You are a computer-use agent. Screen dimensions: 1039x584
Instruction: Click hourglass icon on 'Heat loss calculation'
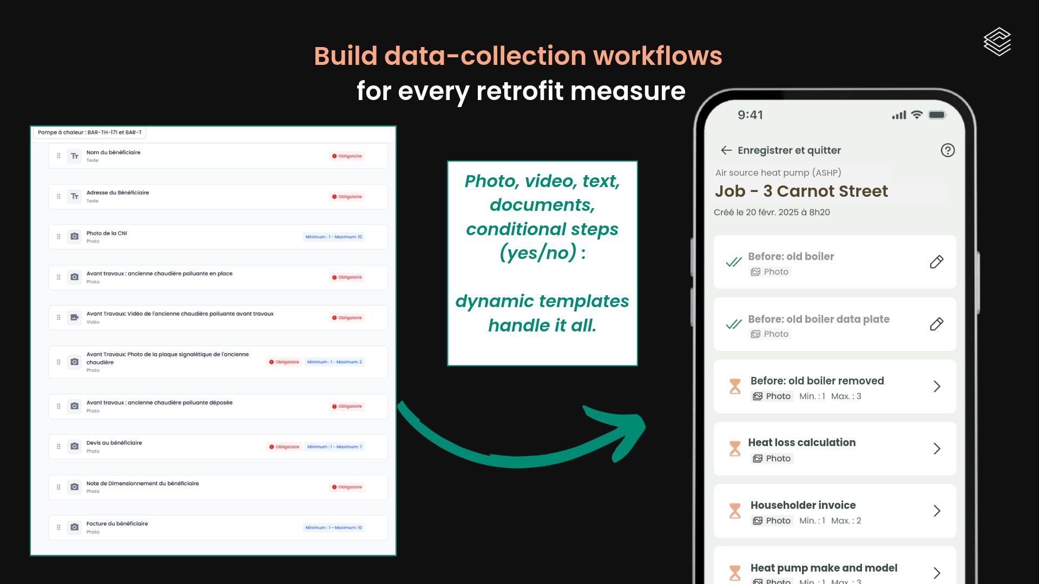click(x=735, y=448)
